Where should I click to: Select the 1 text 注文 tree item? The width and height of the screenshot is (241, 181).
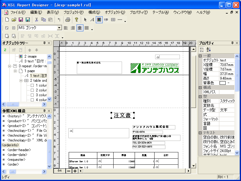click(38, 76)
